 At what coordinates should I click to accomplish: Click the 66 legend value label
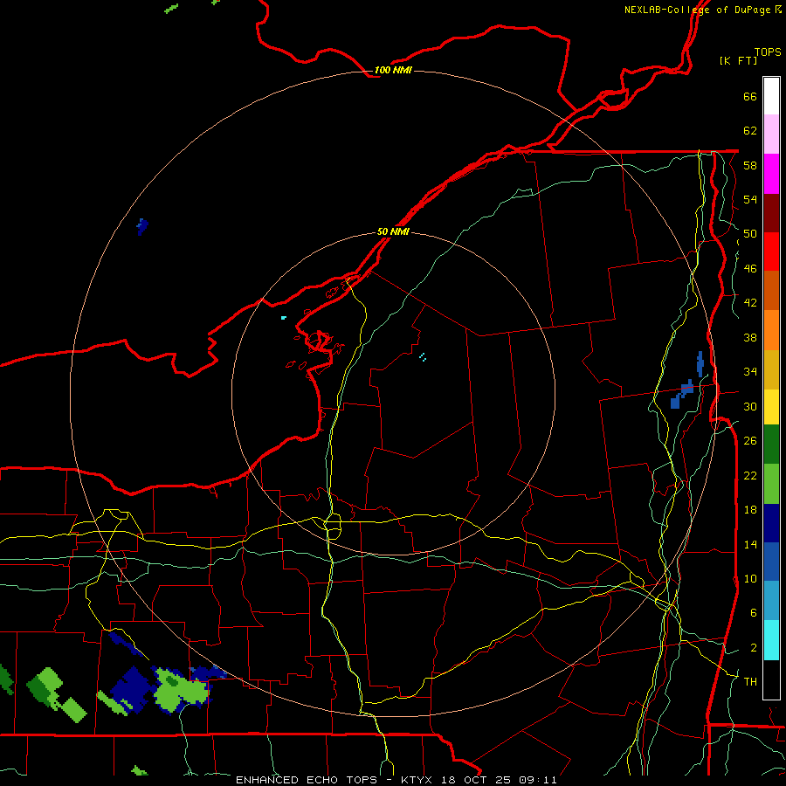click(750, 96)
